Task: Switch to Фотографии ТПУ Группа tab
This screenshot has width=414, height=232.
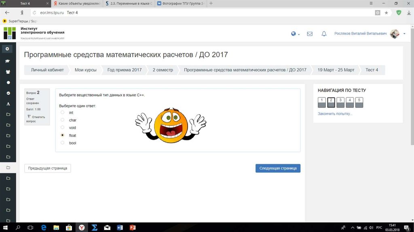Action: point(180,3)
